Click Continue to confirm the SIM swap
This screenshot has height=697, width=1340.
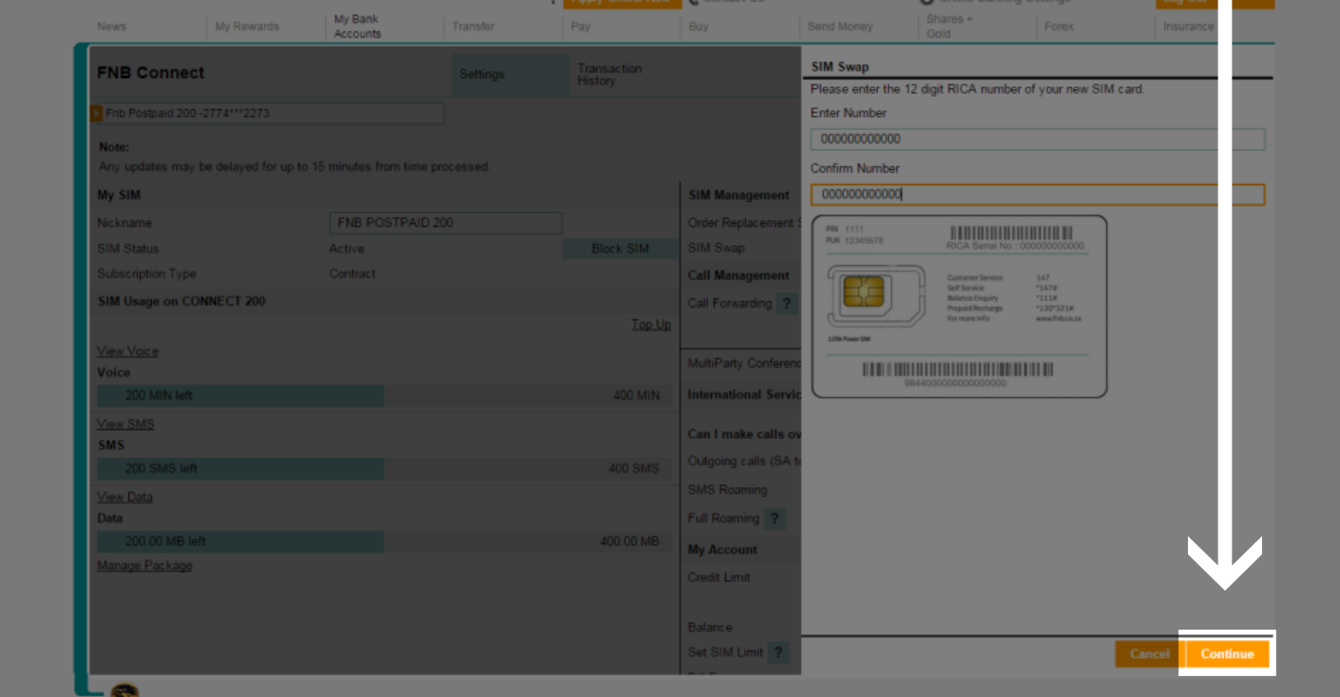pos(1227,653)
